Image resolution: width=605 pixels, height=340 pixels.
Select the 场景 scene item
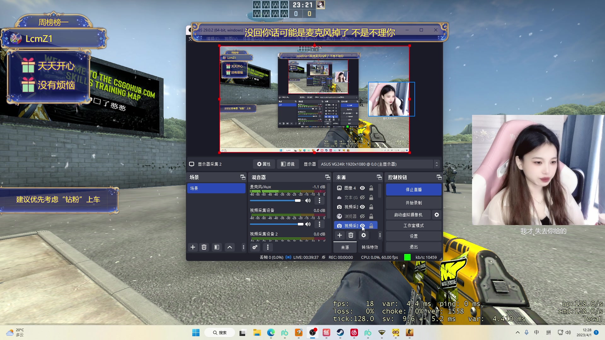click(216, 188)
